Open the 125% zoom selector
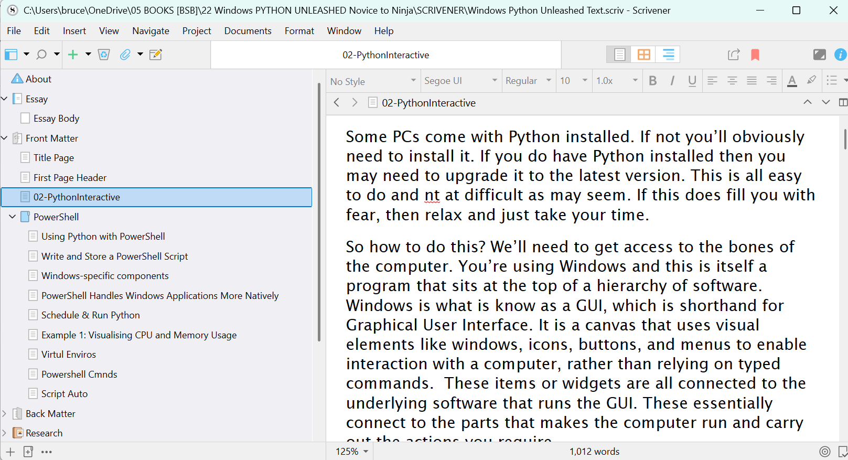This screenshot has height=460, width=848. [x=352, y=452]
